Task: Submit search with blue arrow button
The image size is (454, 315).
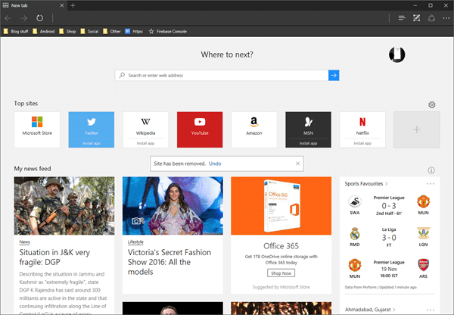Action: tap(334, 76)
